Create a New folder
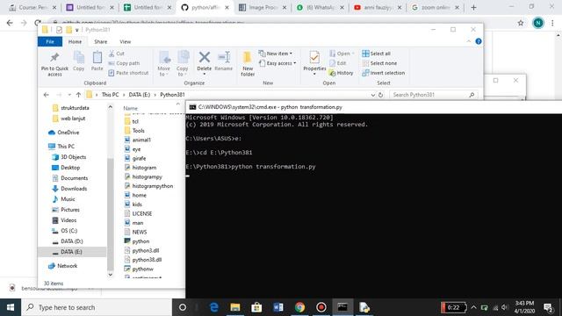 point(248,64)
